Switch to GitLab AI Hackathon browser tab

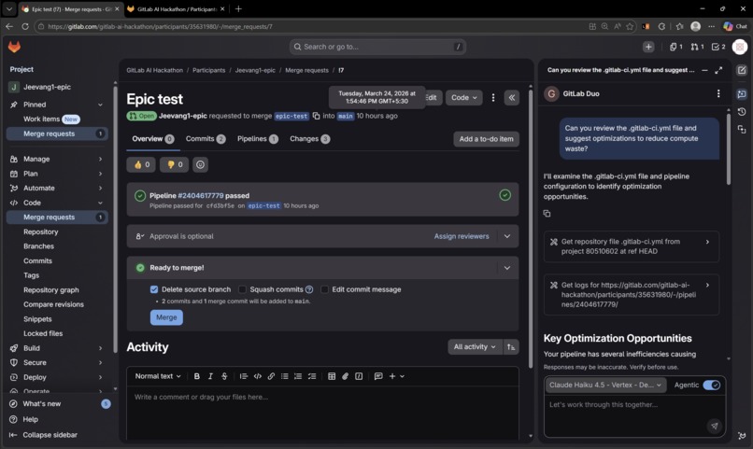pyautogui.click(x=176, y=9)
